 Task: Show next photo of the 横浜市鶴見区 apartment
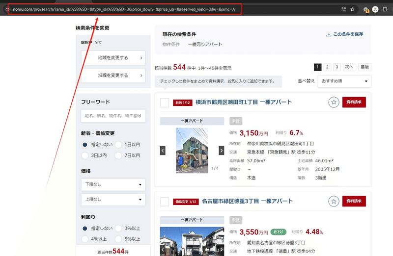pos(222,151)
